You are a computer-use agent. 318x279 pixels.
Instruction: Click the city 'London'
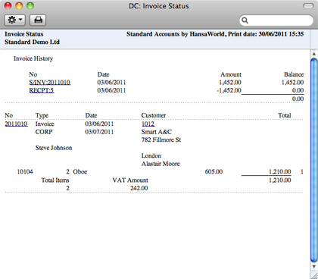click(151, 155)
